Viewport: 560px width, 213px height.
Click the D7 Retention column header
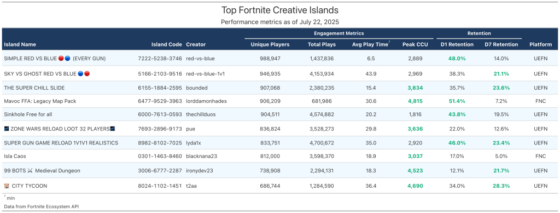coord(501,45)
